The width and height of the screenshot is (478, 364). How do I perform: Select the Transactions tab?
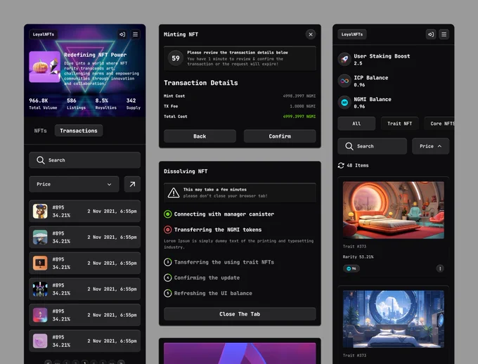[x=79, y=131]
